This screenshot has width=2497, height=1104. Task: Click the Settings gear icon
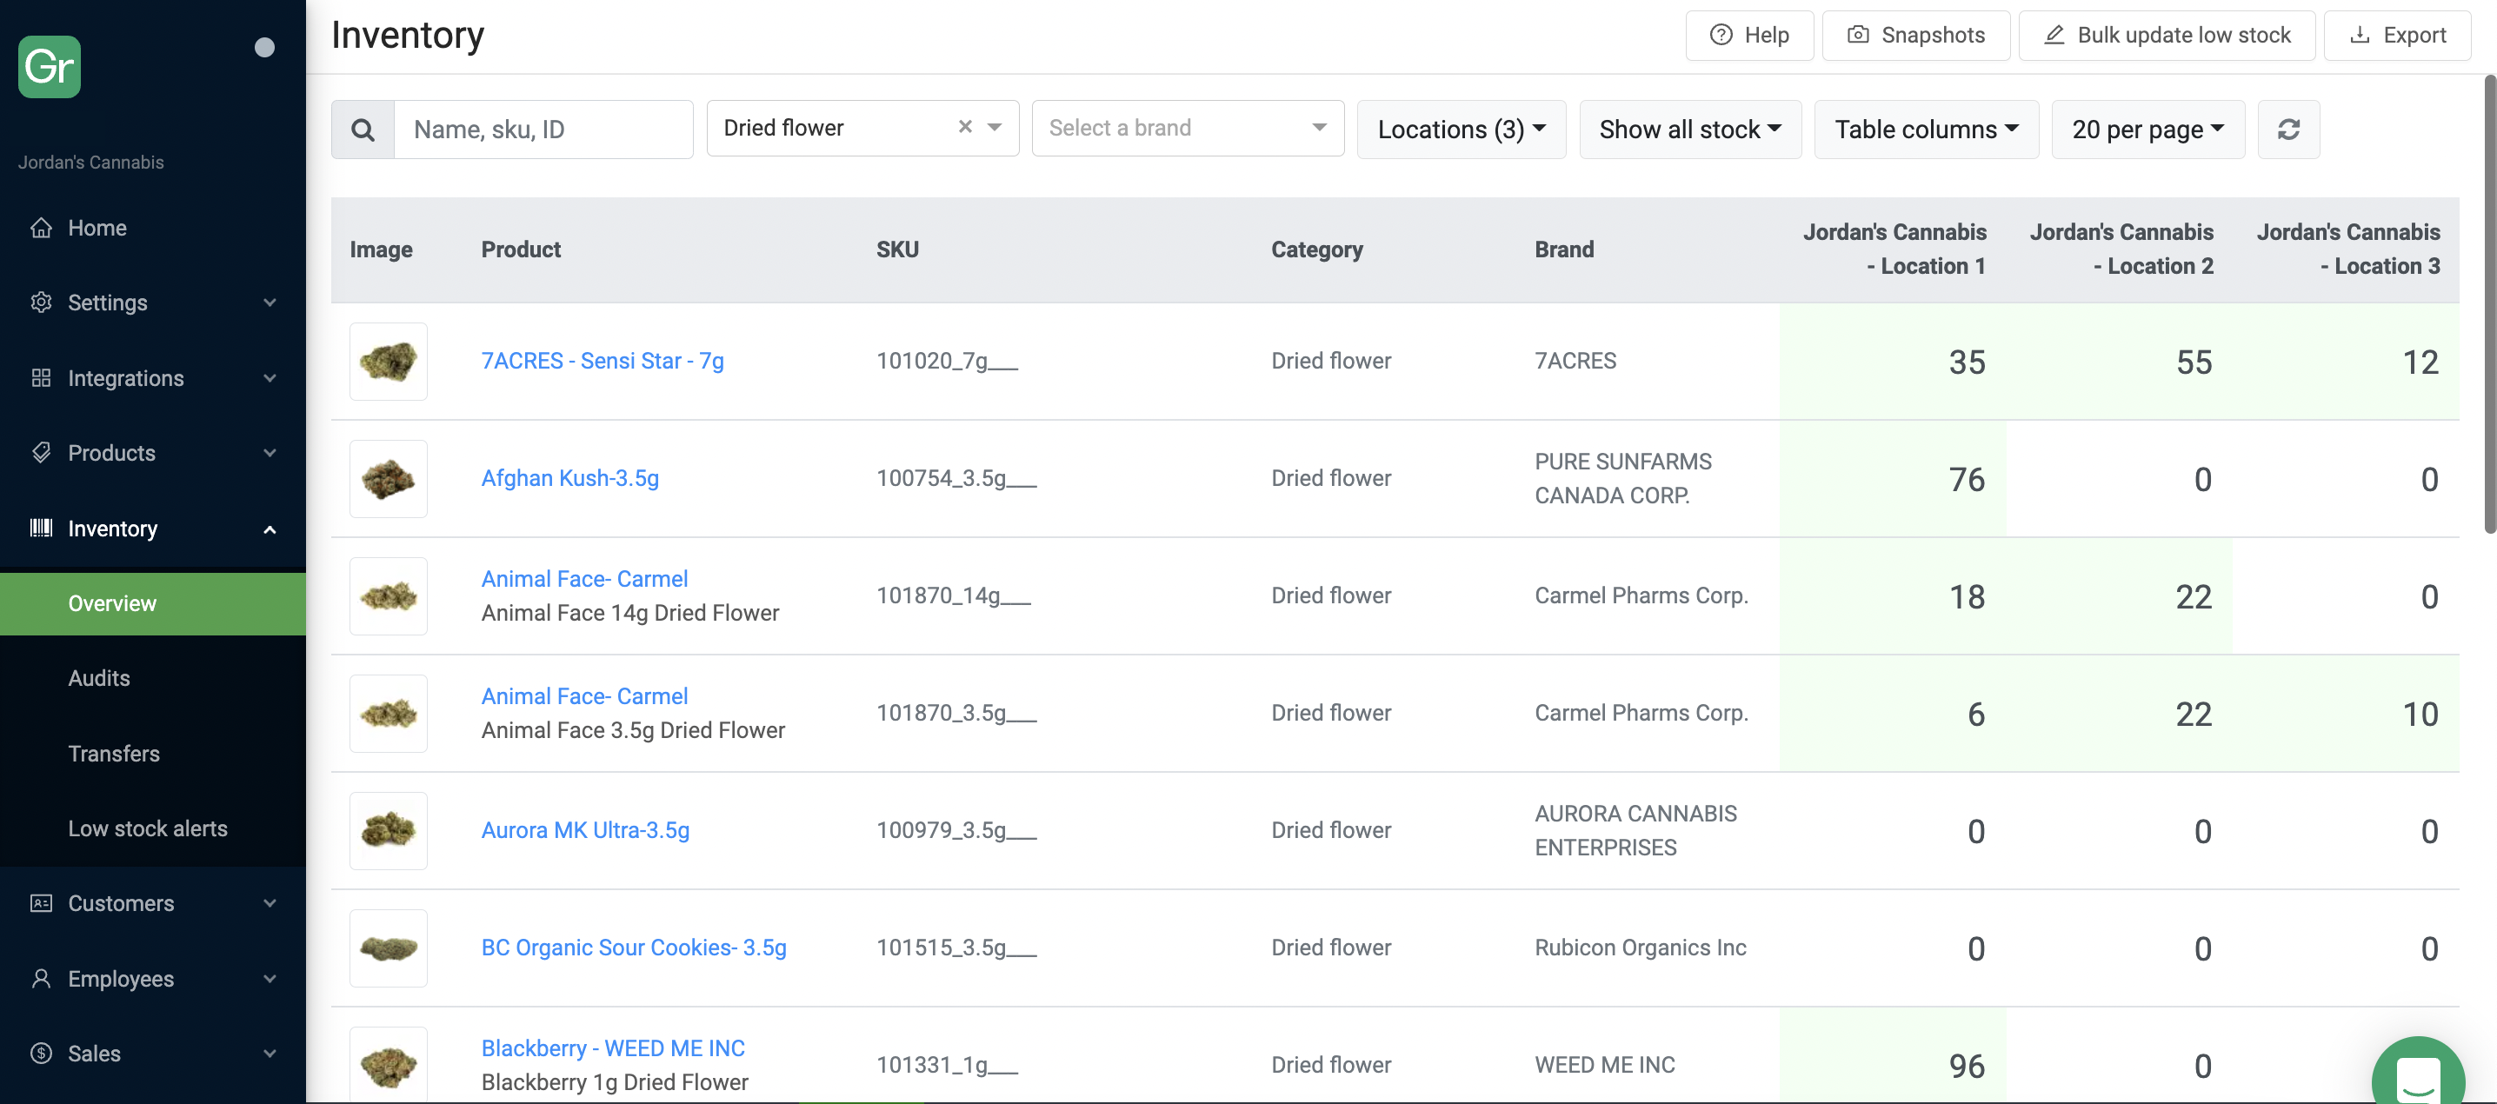tap(41, 303)
